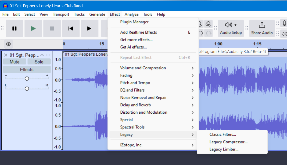
Task: Start playback with the Play button
Action: pos(33,28)
